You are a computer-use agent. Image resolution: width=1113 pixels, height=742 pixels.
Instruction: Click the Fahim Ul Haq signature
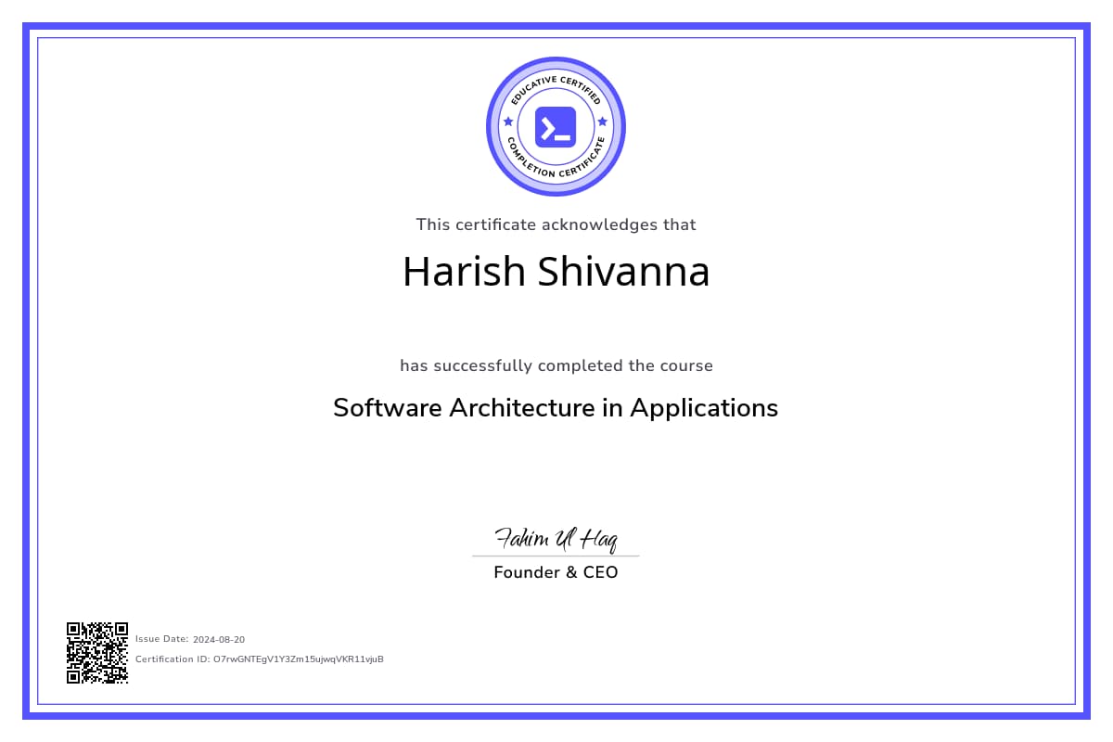[x=556, y=538]
